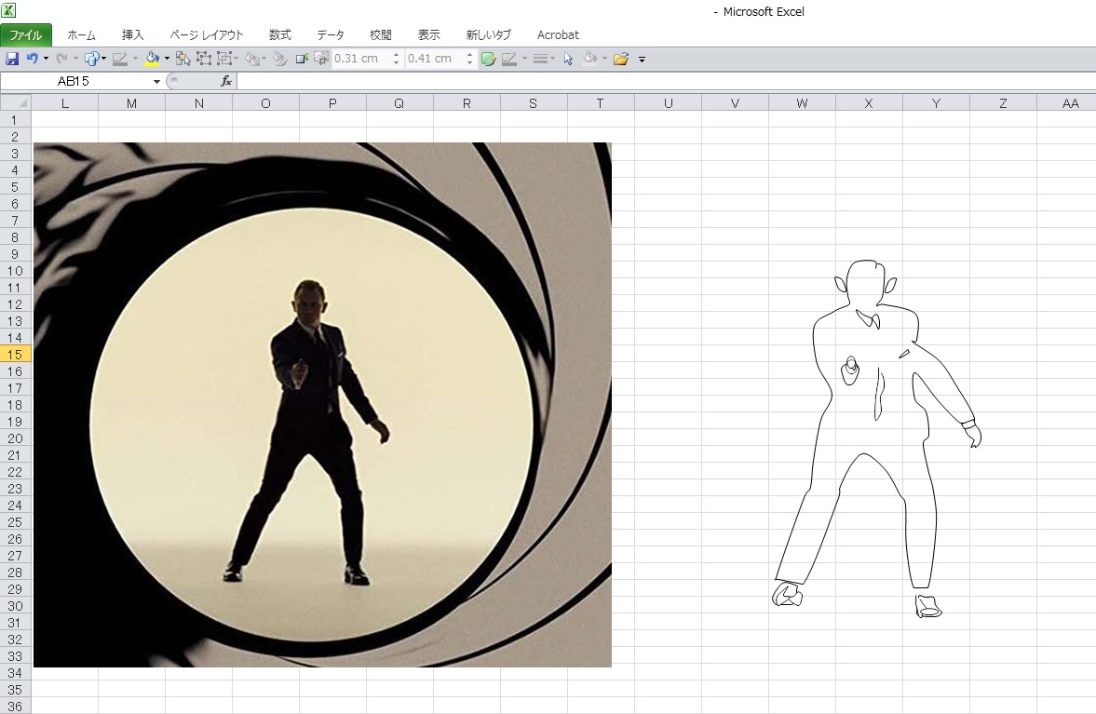Click the Select All corner button
The image size is (1096, 714).
[16, 102]
